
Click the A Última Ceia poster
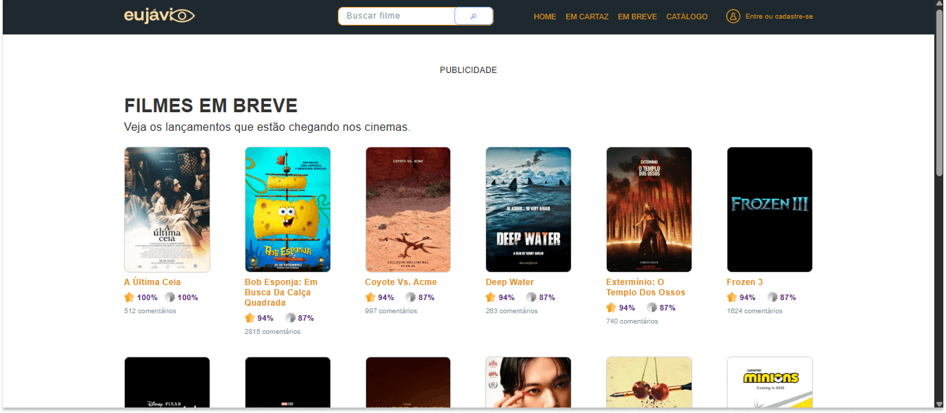[167, 209]
